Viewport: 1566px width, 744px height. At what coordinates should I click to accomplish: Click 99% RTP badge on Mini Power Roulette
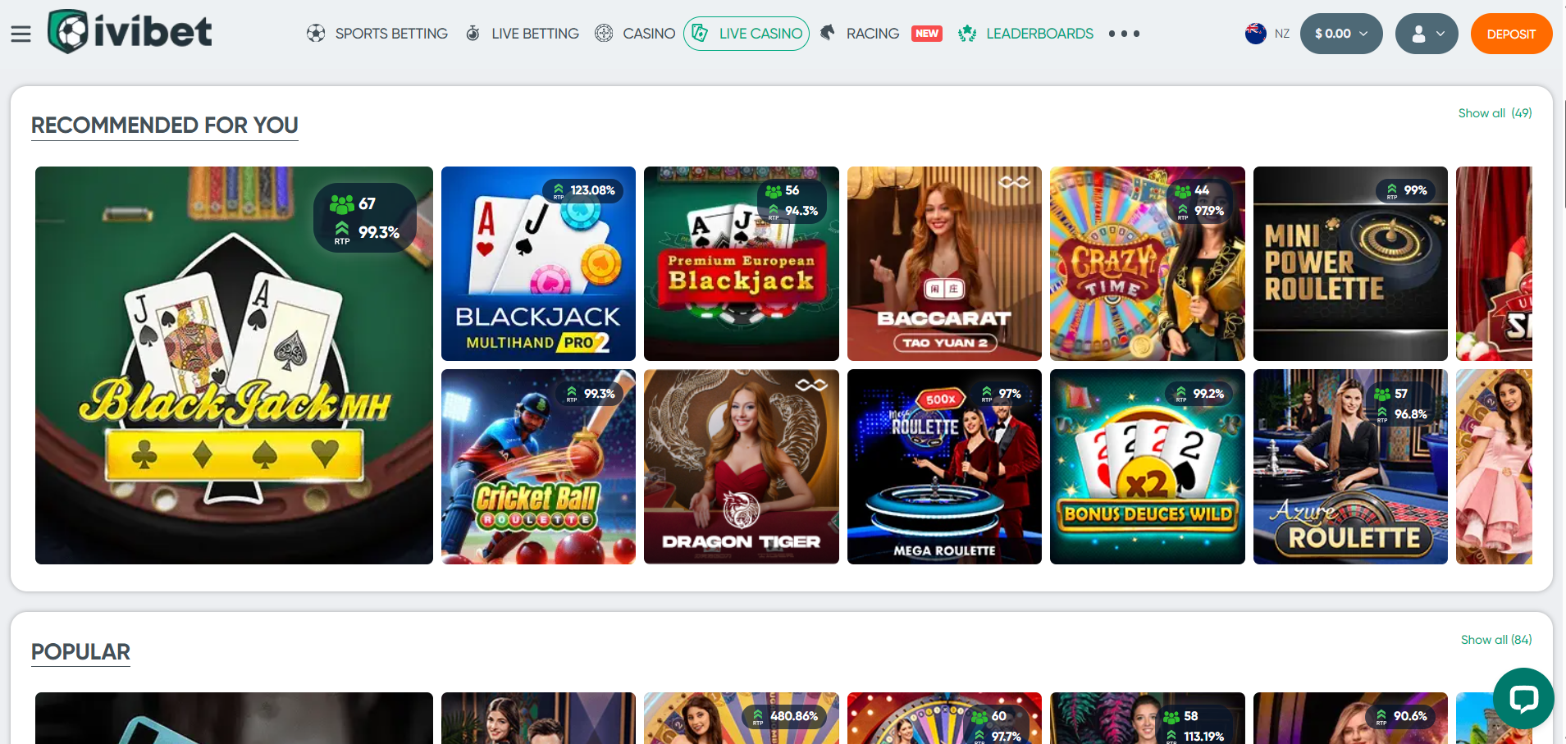click(x=1406, y=191)
